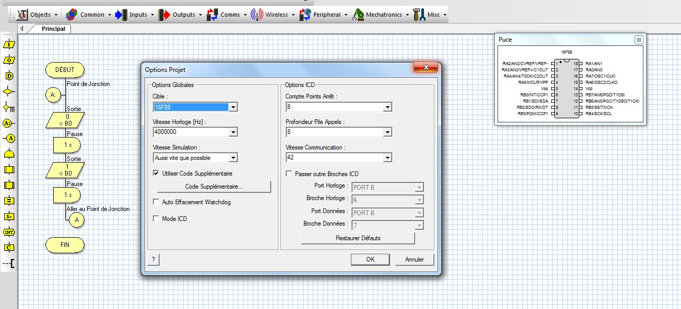Select the Input flowchart icon
681x309 pixels.
coord(9,44)
